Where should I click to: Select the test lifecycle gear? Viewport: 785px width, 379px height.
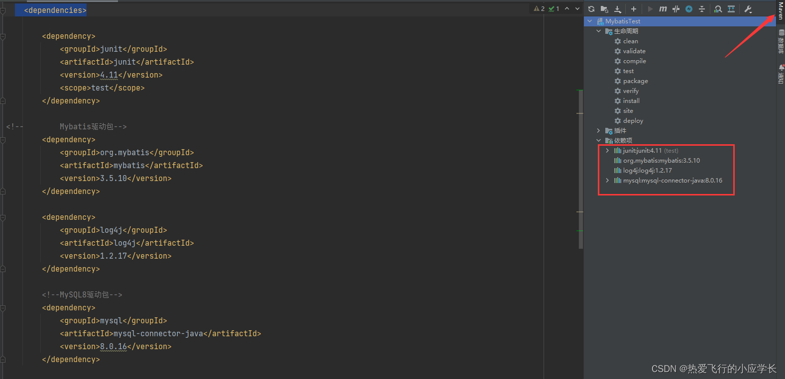click(618, 71)
